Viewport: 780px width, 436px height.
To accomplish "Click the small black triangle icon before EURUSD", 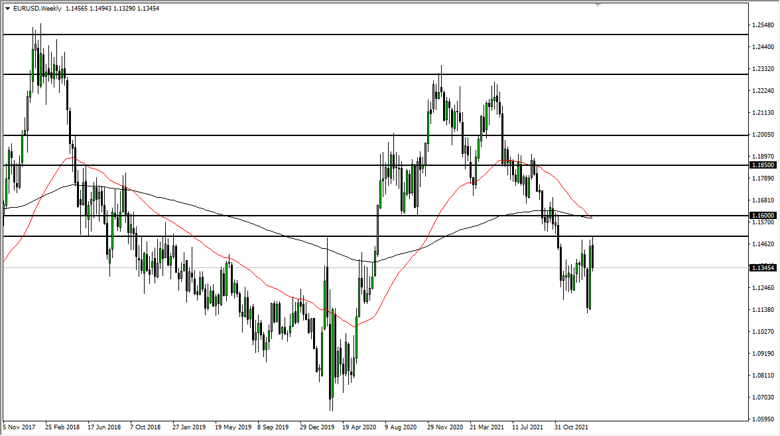I will point(7,9).
